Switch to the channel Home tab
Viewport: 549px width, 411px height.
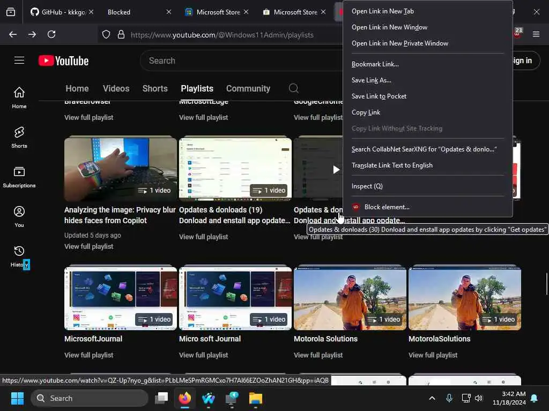pyautogui.click(x=77, y=88)
